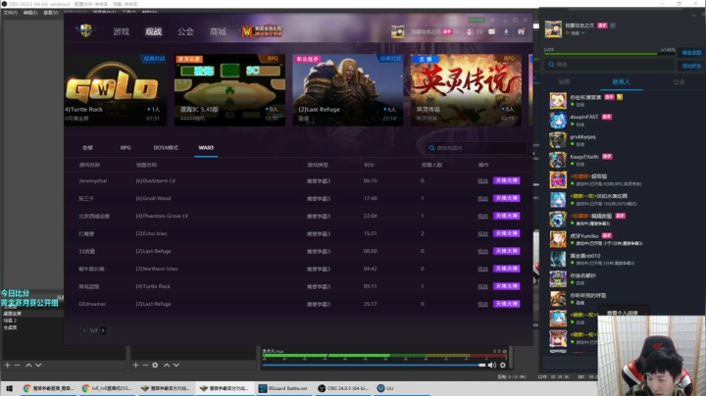The width and height of the screenshot is (706, 396).
Task: Click the platform shield logo icon
Action: pyautogui.click(x=85, y=31)
